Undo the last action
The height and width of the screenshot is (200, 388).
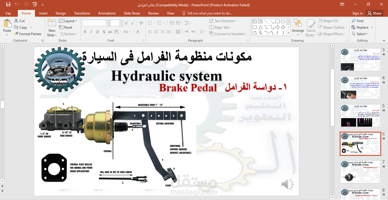coord(16,5)
